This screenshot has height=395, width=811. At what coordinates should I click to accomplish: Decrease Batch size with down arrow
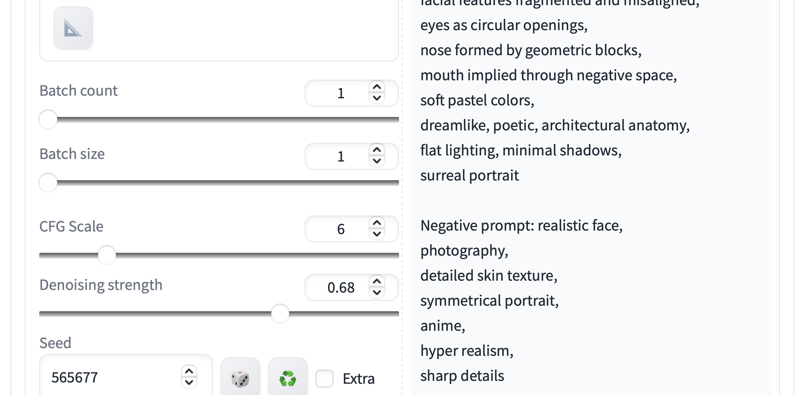tap(377, 161)
